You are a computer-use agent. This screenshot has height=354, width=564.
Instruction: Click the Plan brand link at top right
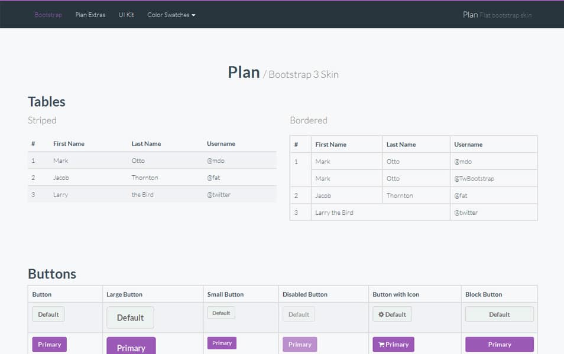[470, 14]
